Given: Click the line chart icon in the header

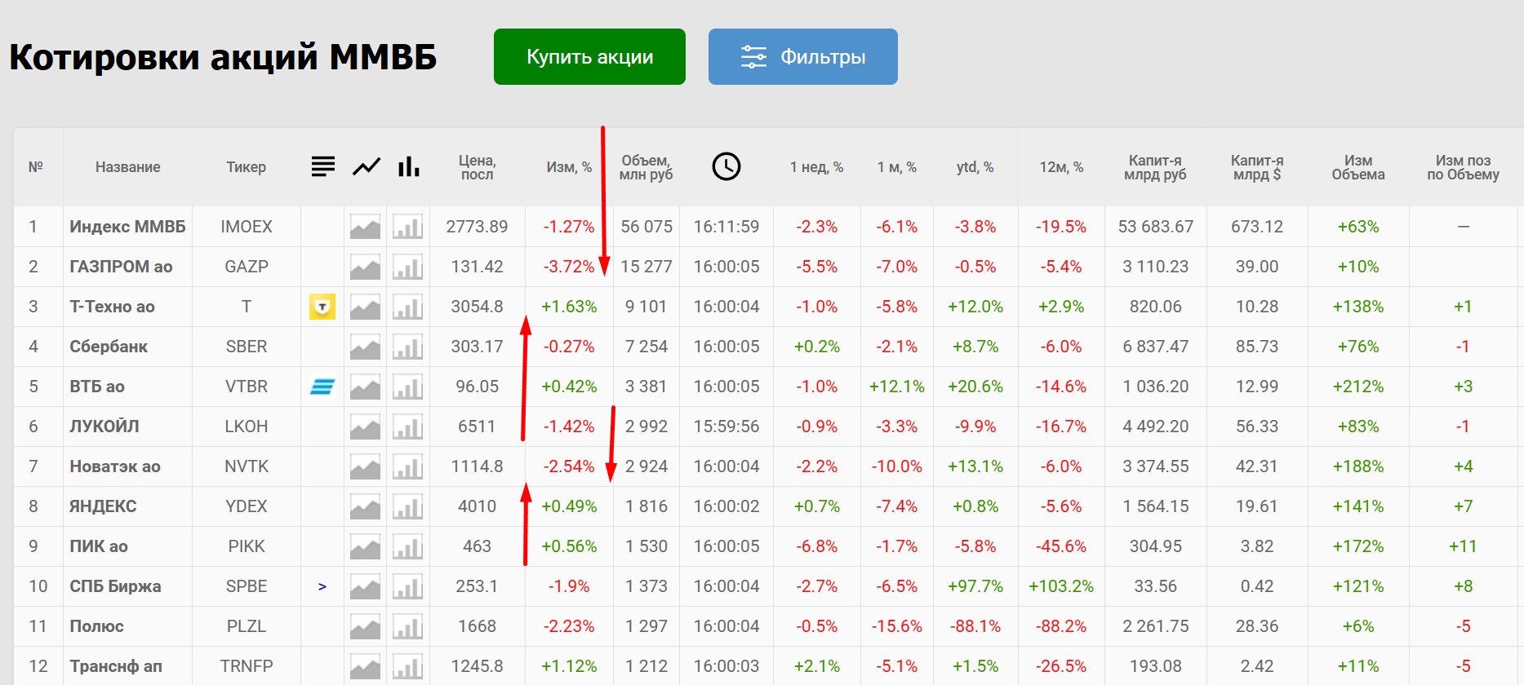Looking at the screenshot, I should 367,166.
